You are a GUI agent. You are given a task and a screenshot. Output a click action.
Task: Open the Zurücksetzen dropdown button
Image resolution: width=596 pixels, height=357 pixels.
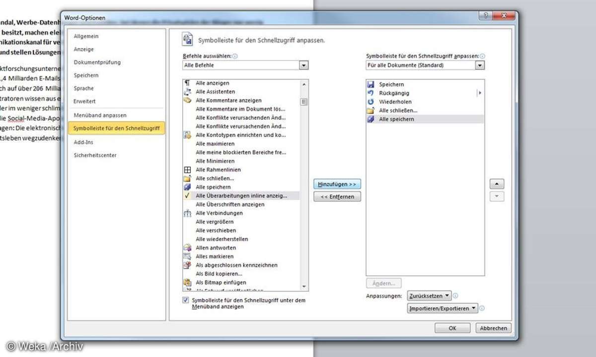point(429,296)
